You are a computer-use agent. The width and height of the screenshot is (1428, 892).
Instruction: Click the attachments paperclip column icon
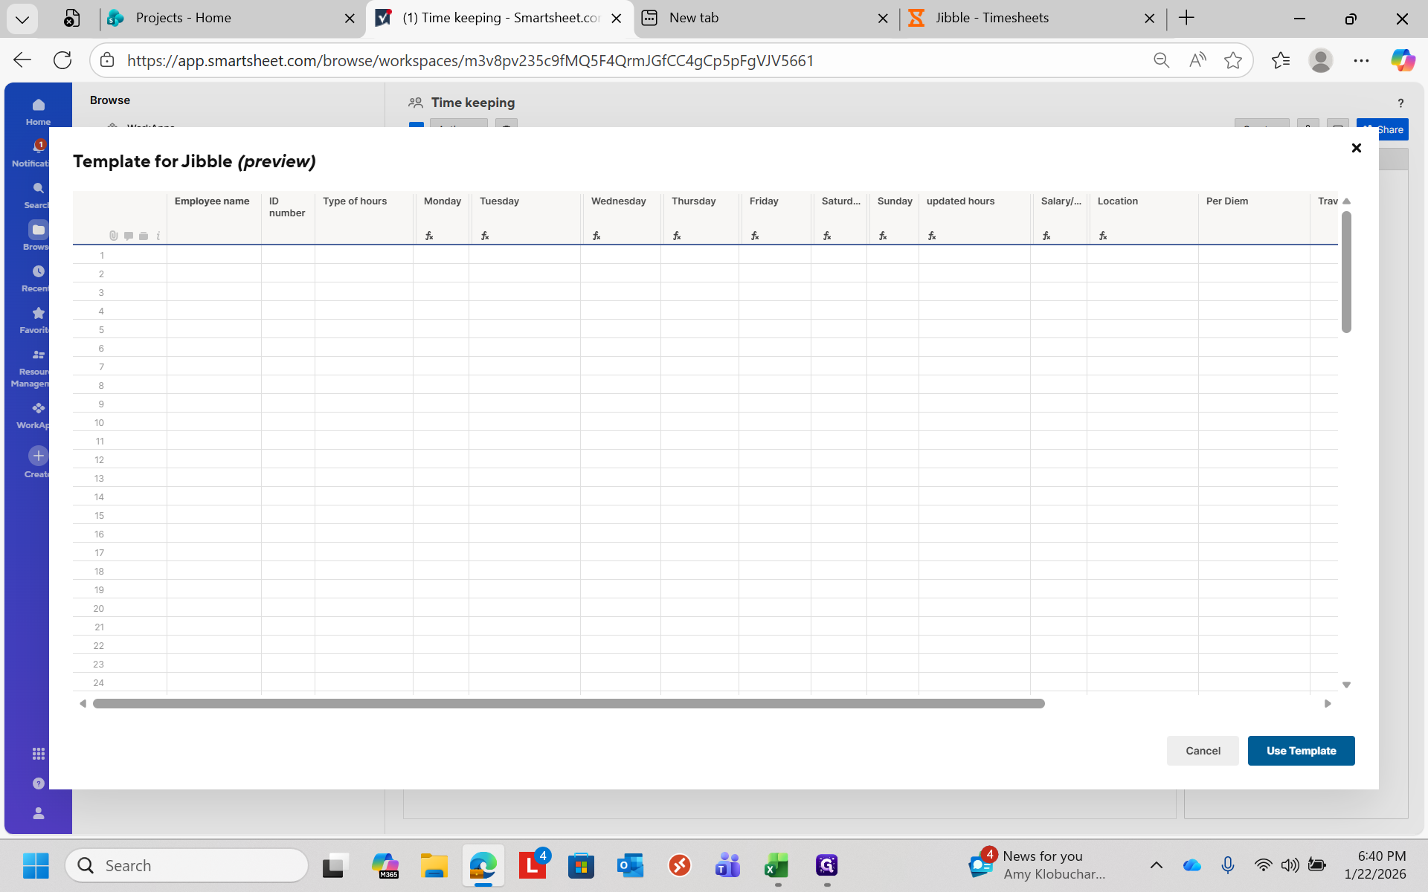[x=113, y=236]
